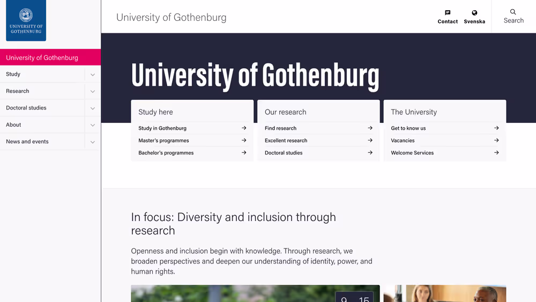
Task: Click arrow beside Study in Gothenburg
Action: (244, 128)
